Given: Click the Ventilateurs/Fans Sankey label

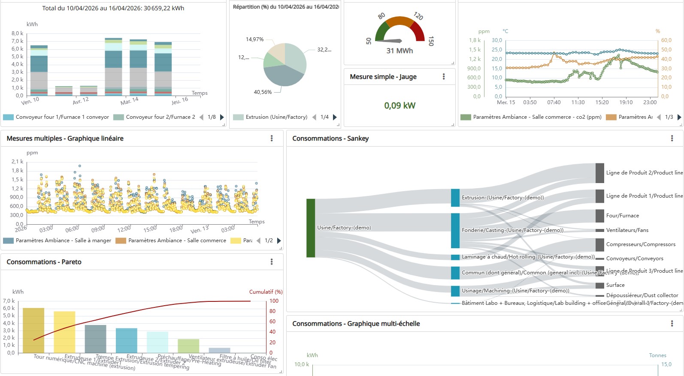Looking at the screenshot, I should coord(627,230).
